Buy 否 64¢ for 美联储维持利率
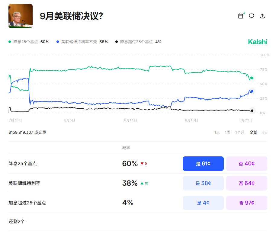The height and width of the screenshot is (237, 276). (x=247, y=183)
